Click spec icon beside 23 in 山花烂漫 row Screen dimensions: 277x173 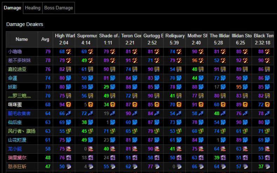[x=113, y=140]
